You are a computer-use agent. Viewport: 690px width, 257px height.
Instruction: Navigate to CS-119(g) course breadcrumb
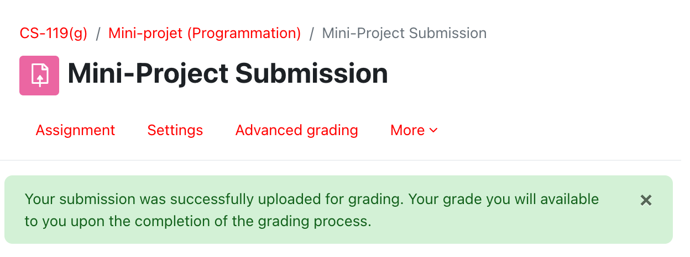54,33
